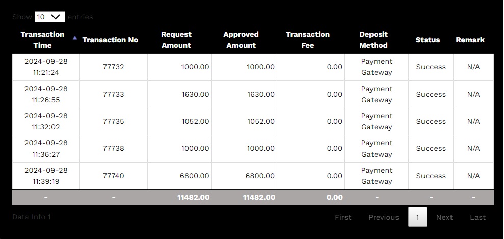The height and width of the screenshot is (239, 504).
Task: Sort by Deposit Method column
Action: (x=374, y=40)
